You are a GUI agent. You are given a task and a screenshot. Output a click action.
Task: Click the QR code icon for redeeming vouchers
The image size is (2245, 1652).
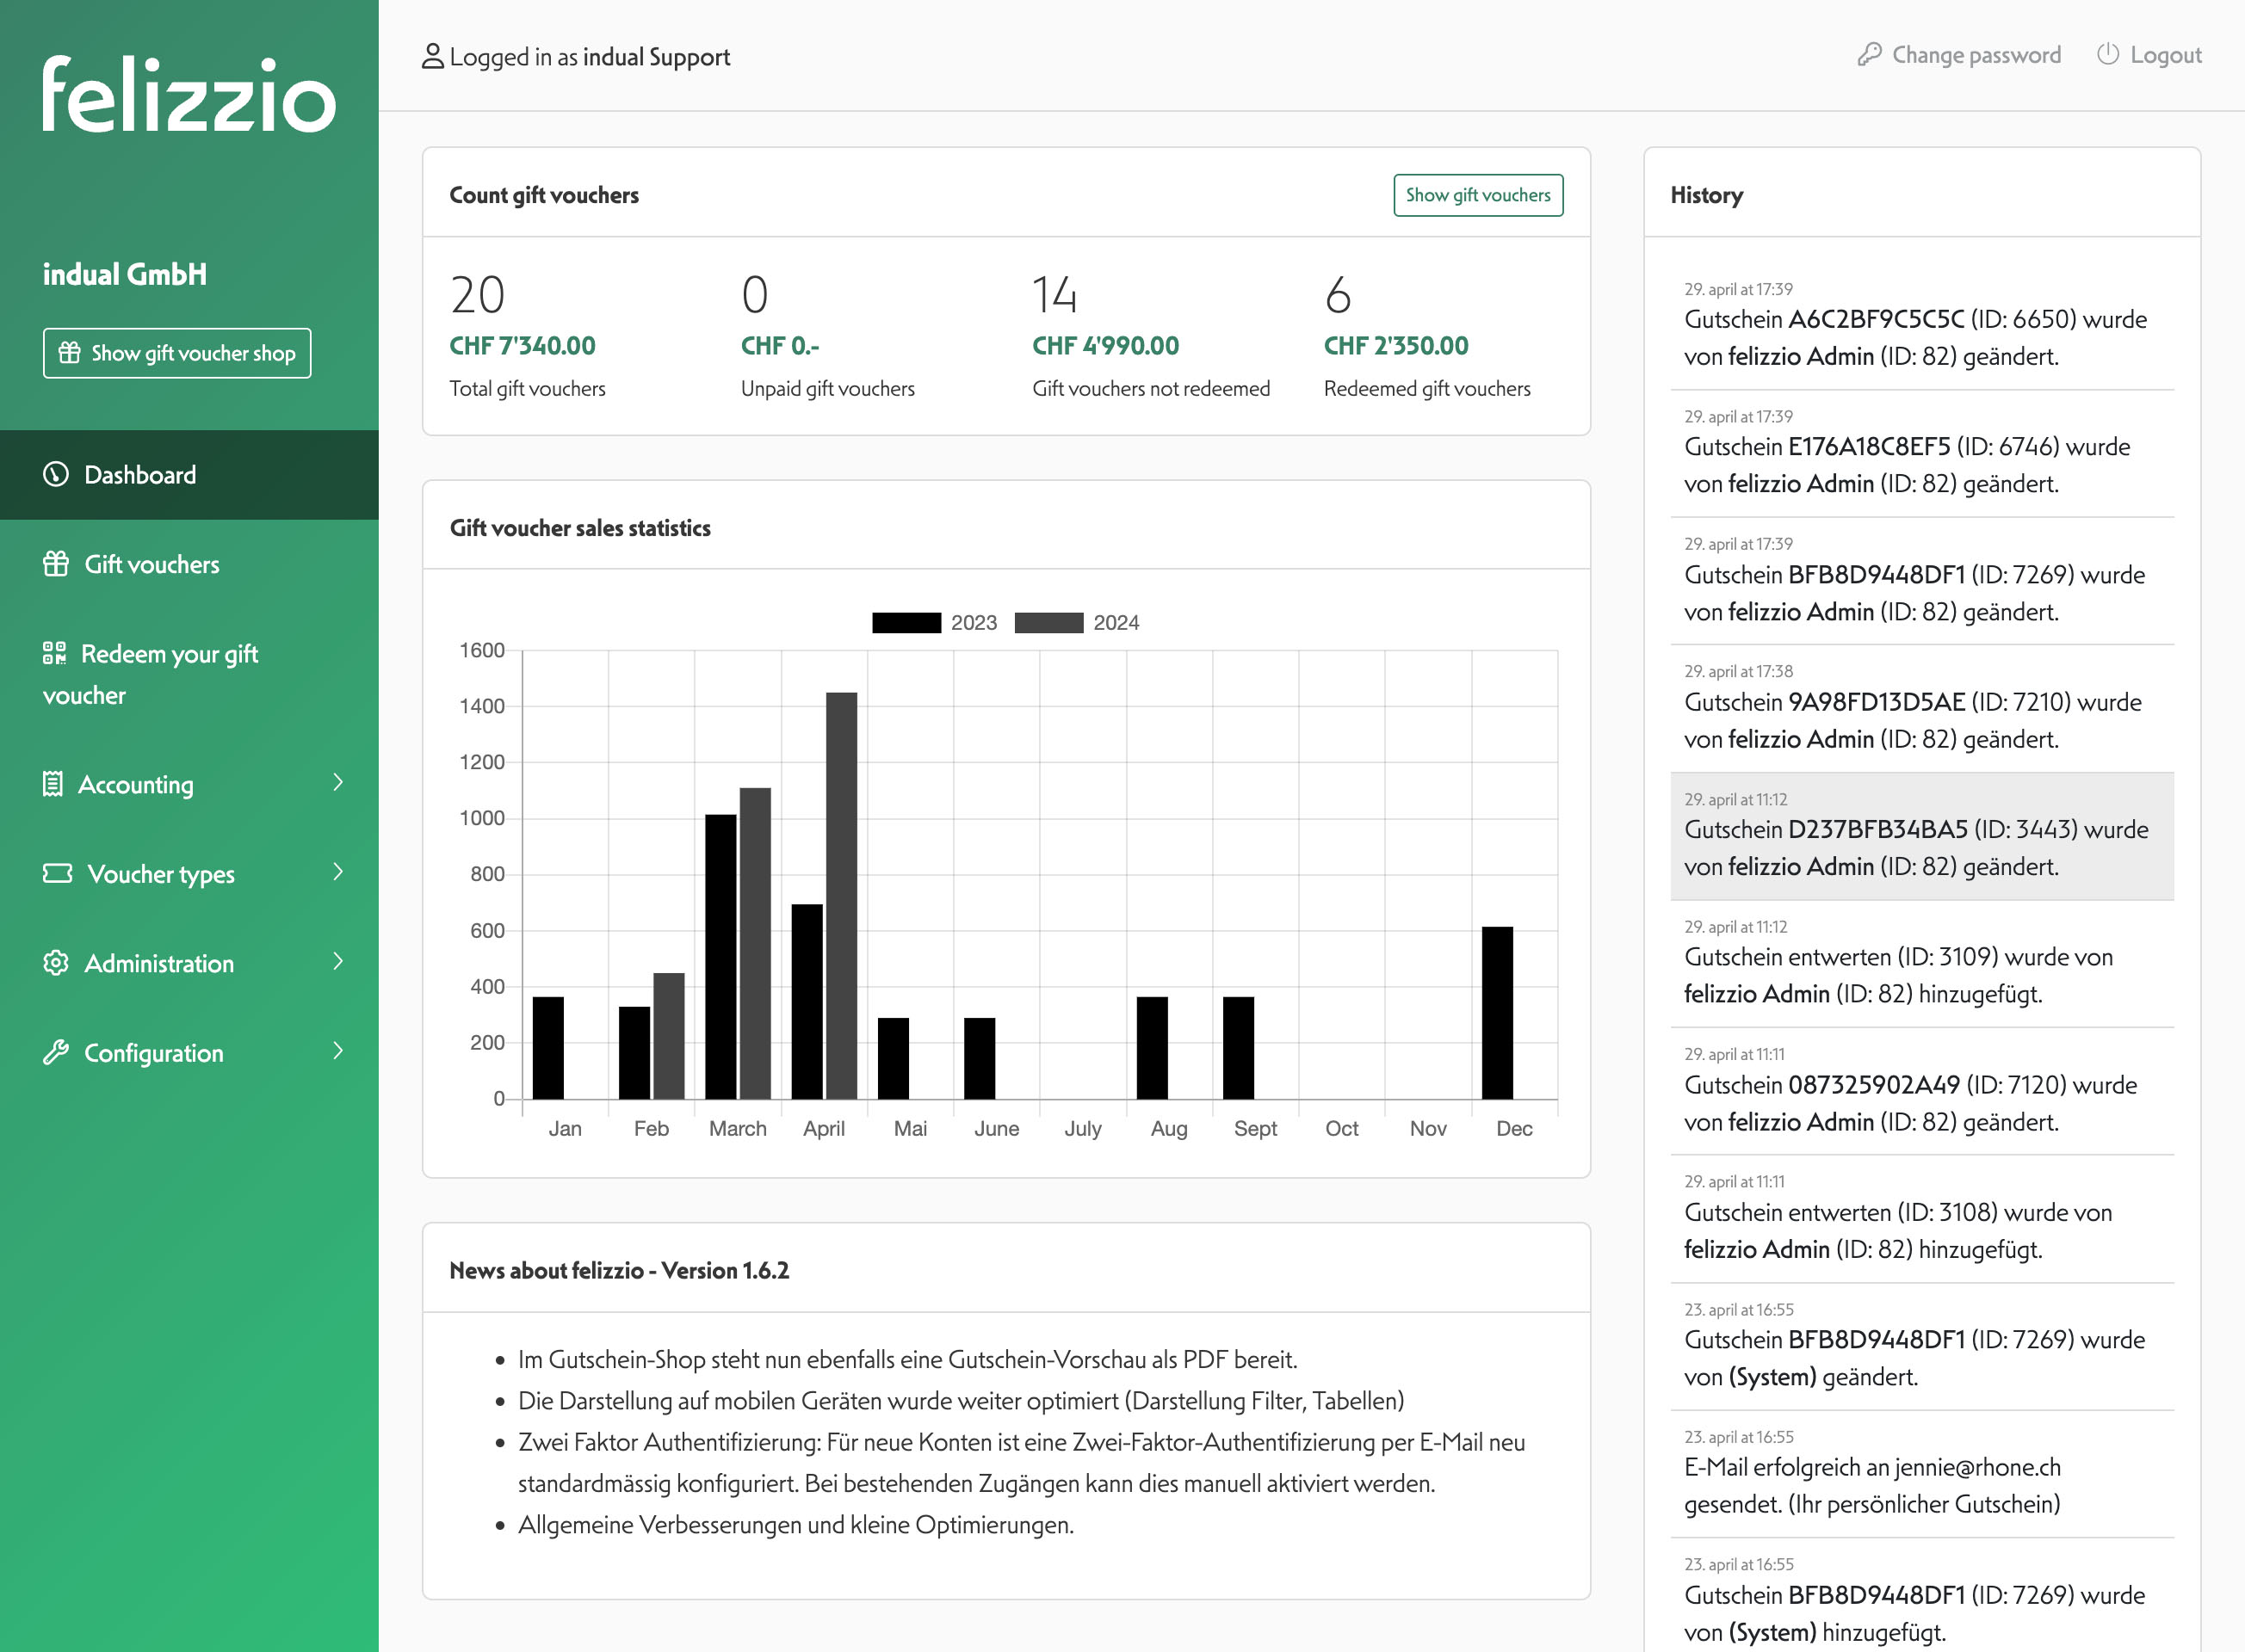(x=56, y=653)
